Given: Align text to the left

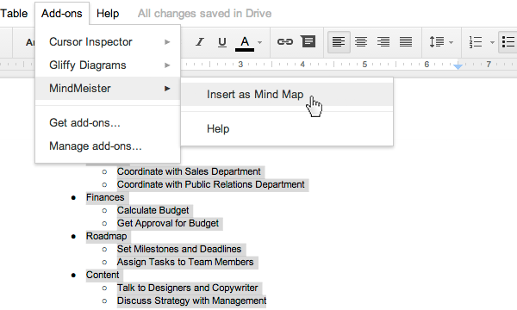Looking at the screenshot, I should click(339, 42).
